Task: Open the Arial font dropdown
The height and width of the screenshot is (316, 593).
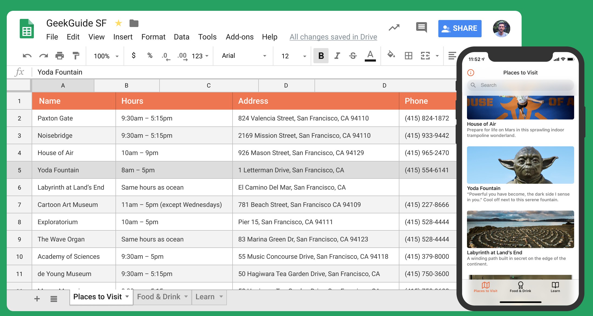Action: [244, 56]
